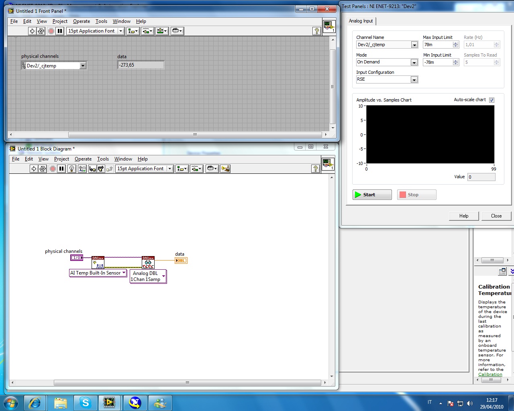Toggle Highlight Execution light bulb

pyautogui.click(x=72, y=169)
